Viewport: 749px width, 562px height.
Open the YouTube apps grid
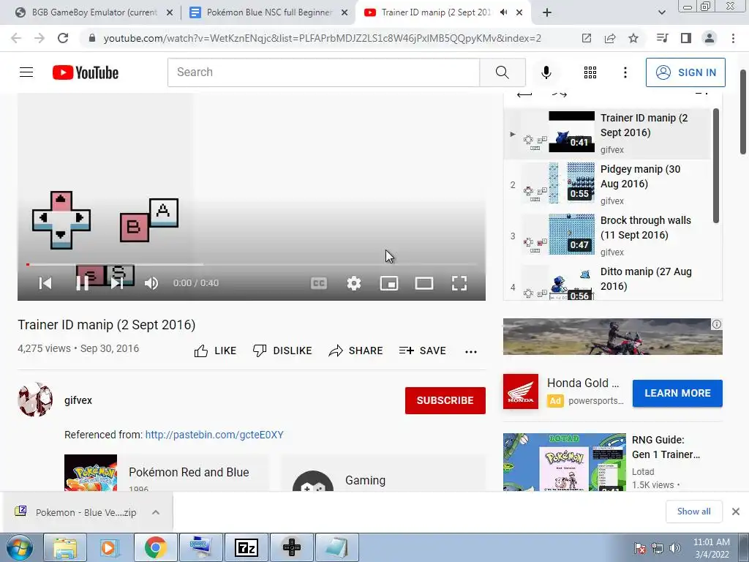590,72
